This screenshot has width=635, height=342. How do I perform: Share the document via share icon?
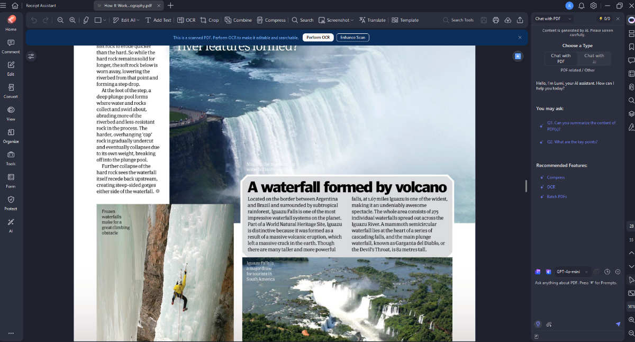click(x=520, y=20)
